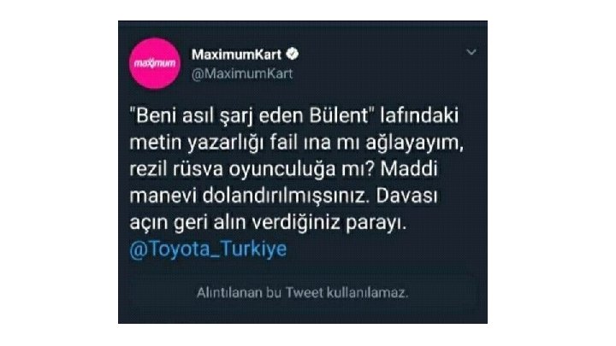Click the word 'Bülent' in the tweet
Viewport: 616px width, 346px height.
click(339, 116)
